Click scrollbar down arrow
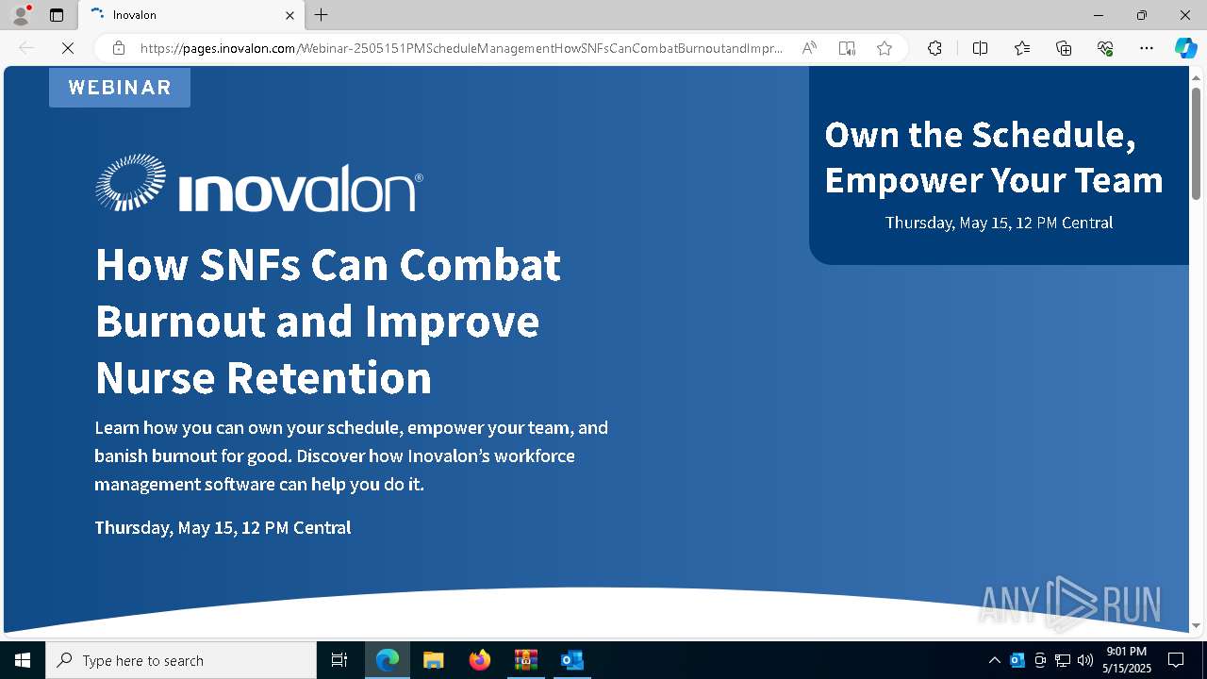This screenshot has width=1207, height=679. 1197,625
